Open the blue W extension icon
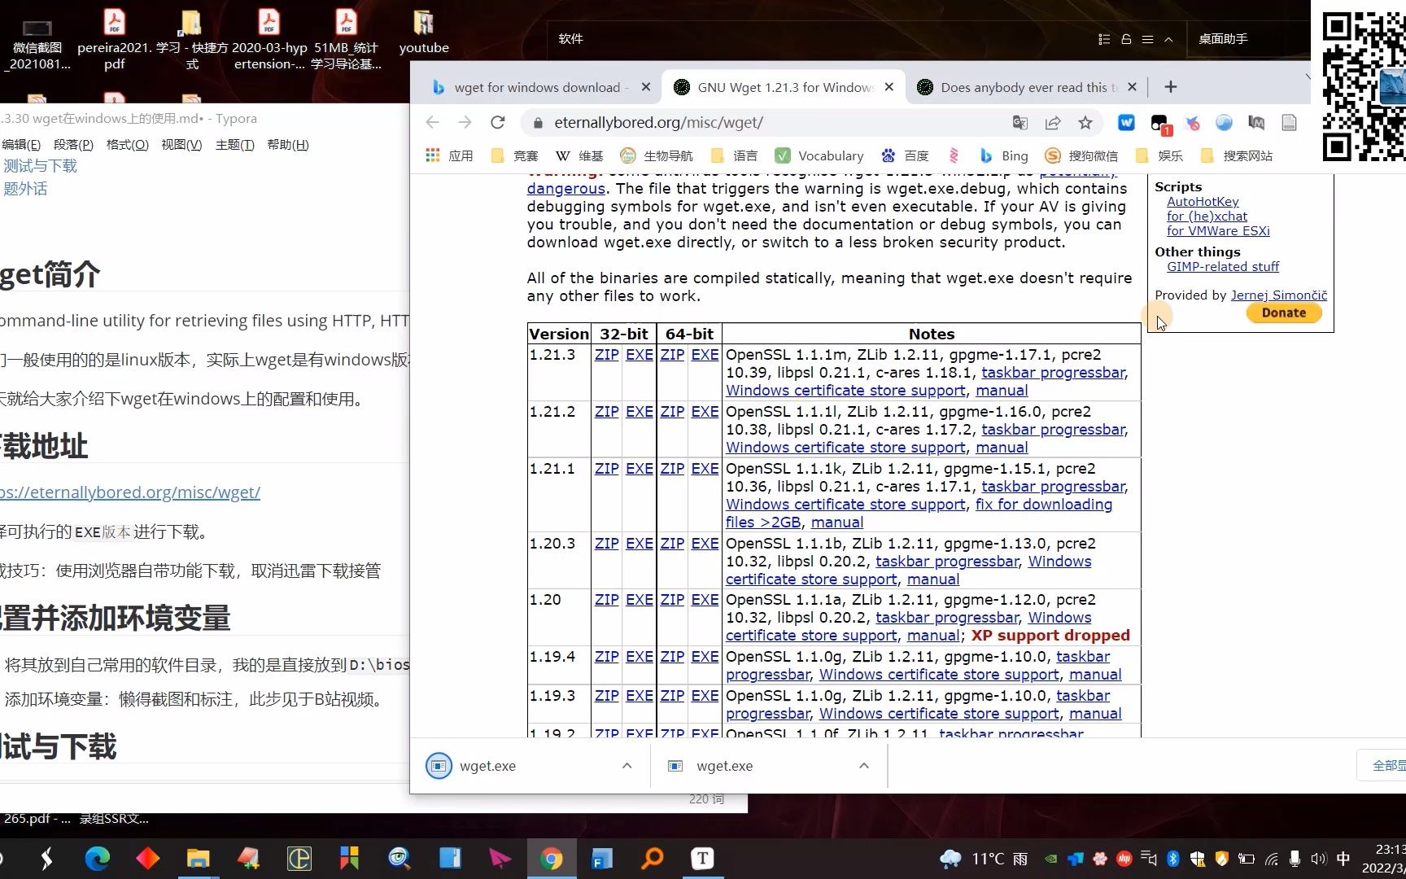 [1126, 123]
